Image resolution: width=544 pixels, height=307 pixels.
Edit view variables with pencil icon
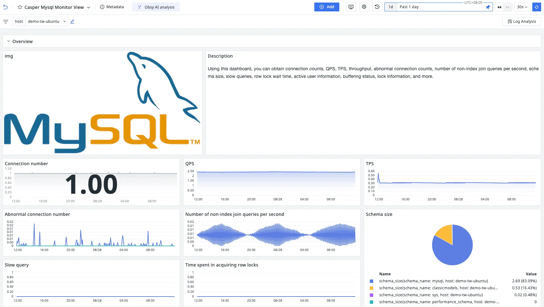coord(72,22)
